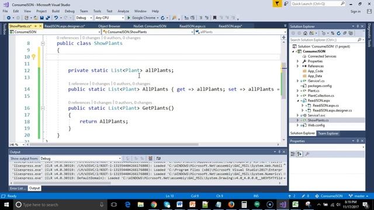Expand the References node in Solution Explorer

pos(297,66)
